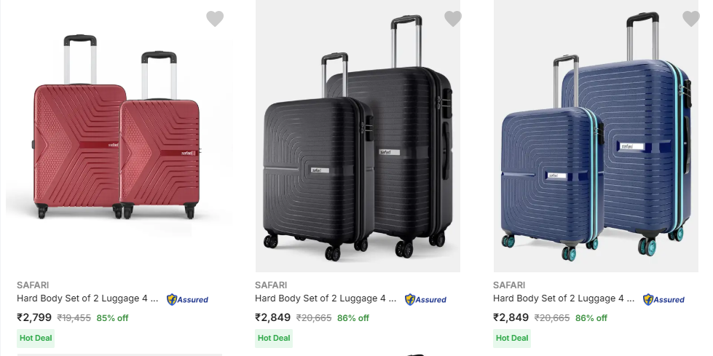Click Hot Deal tag under ₹2,799 price

coord(36,338)
